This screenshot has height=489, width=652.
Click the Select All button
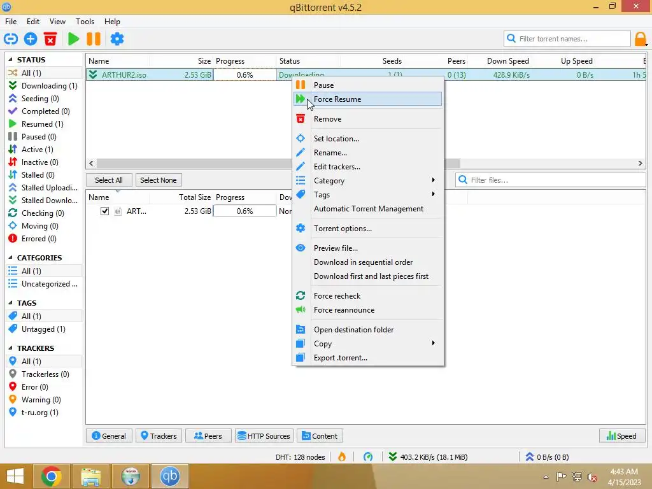tap(109, 180)
